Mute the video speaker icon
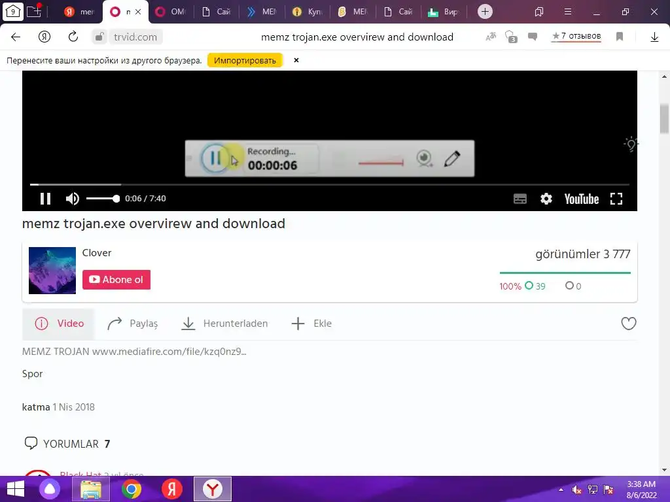The height and width of the screenshot is (502, 670). (x=72, y=199)
